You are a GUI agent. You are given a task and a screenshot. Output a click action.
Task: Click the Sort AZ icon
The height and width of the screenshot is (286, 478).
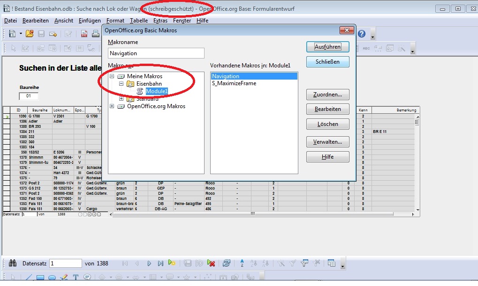coord(242,263)
